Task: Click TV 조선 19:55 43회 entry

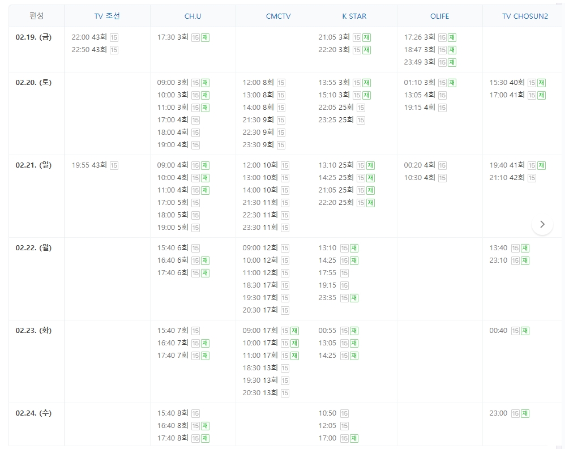Action: (x=89, y=165)
